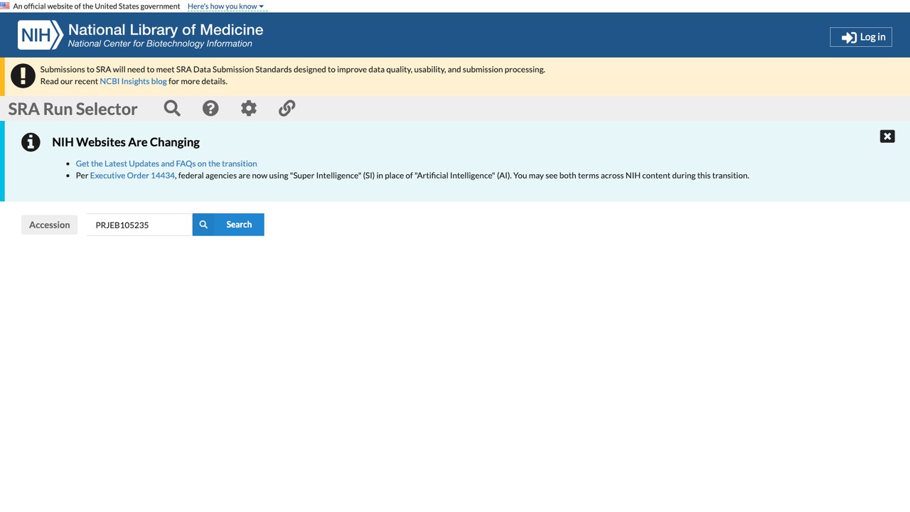910x512 pixels.
Task: Open Executive Order 14434 link
Action: click(132, 176)
